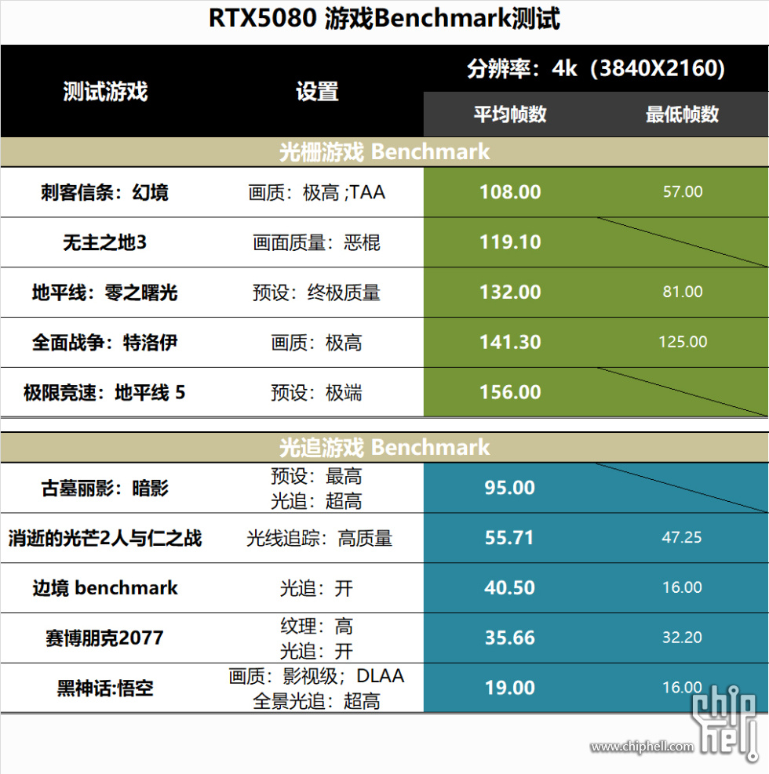Click the 最低帧数 header cell
Viewport: 769px width, 774px height.
[x=682, y=114]
